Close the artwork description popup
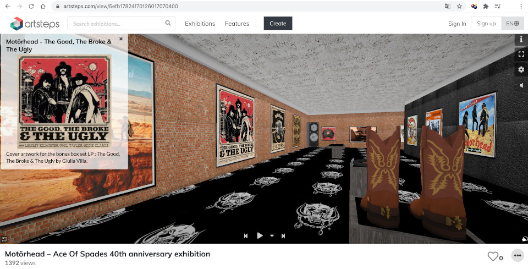 121,39
